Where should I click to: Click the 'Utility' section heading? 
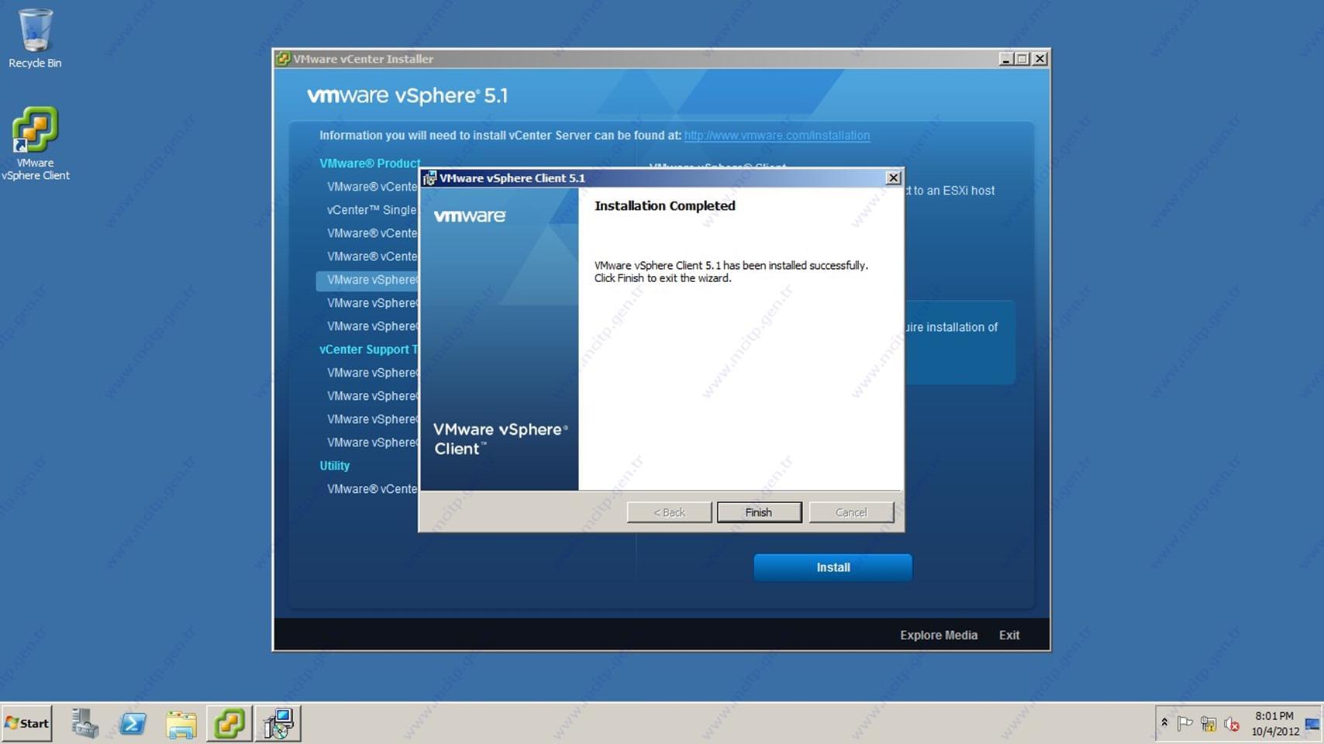click(x=334, y=466)
